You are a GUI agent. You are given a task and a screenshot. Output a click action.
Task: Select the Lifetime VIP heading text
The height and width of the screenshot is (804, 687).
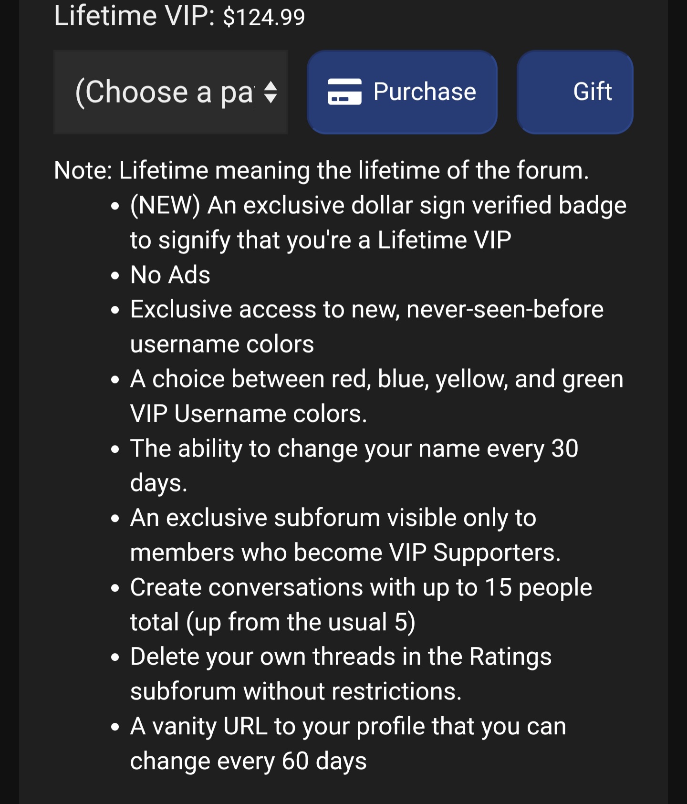pyautogui.click(x=134, y=16)
